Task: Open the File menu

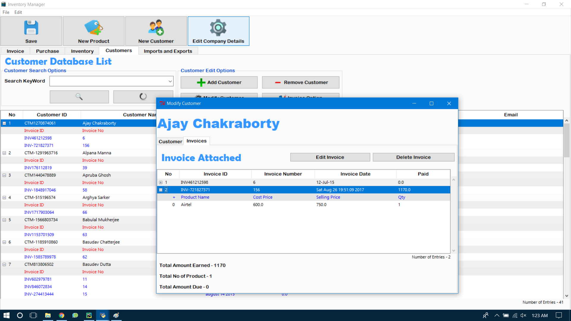Action: coord(6,12)
